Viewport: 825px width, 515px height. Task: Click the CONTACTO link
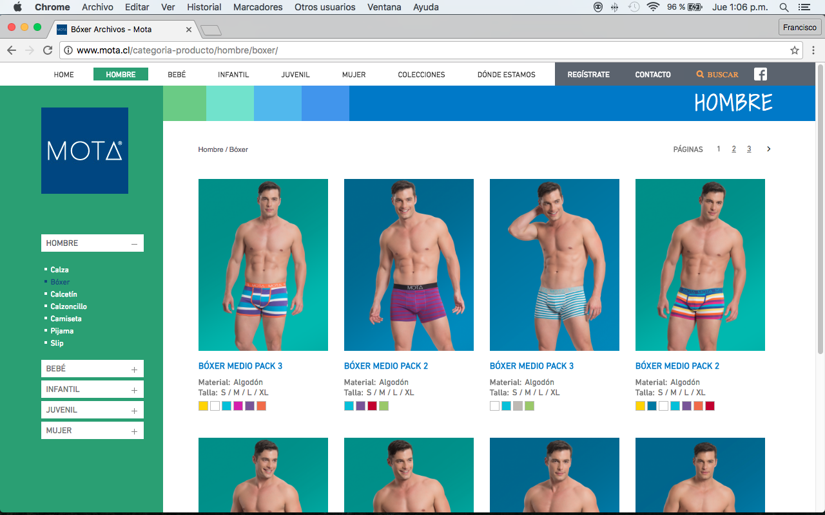point(653,75)
